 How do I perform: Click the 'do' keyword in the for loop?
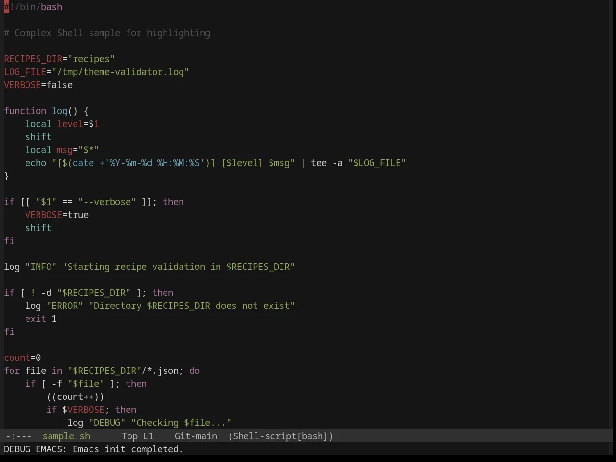(194, 371)
